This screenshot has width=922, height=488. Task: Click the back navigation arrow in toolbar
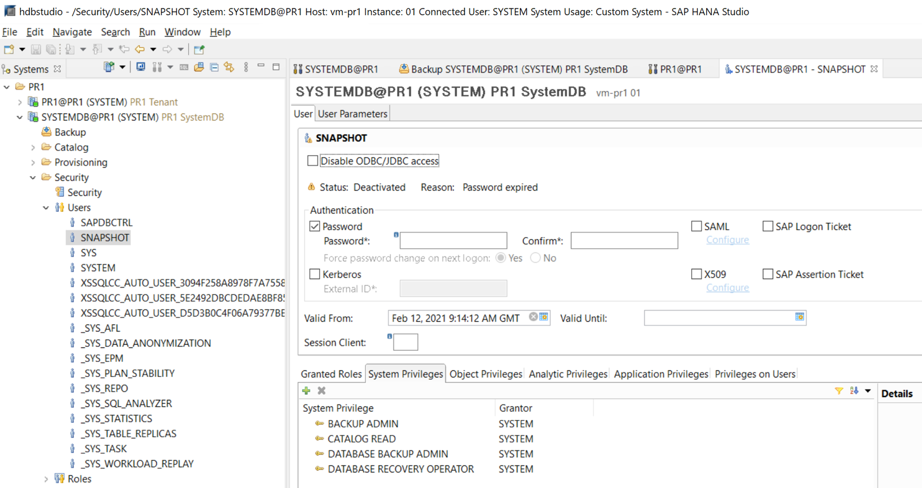tap(139, 50)
